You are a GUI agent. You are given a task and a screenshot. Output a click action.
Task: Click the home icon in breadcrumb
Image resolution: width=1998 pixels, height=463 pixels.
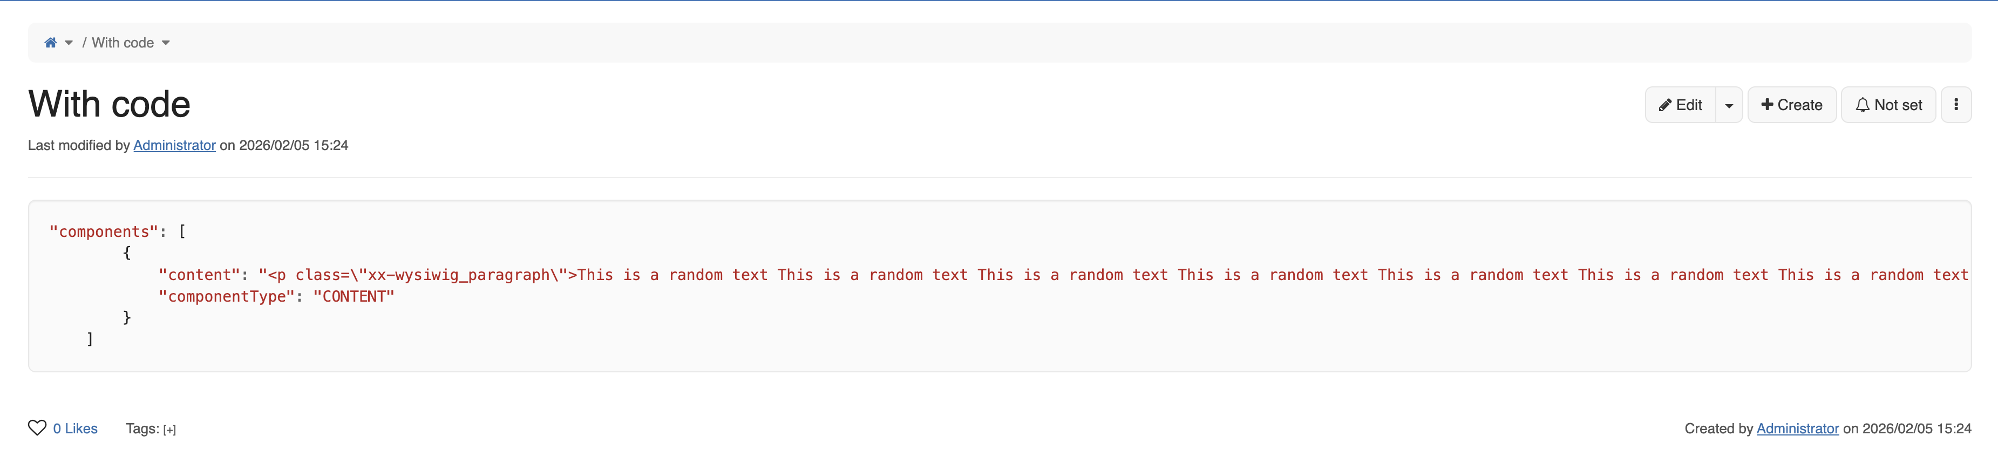click(x=50, y=43)
